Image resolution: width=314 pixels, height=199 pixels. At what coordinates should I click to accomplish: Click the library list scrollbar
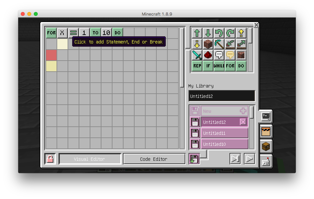click(x=252, y=112)
